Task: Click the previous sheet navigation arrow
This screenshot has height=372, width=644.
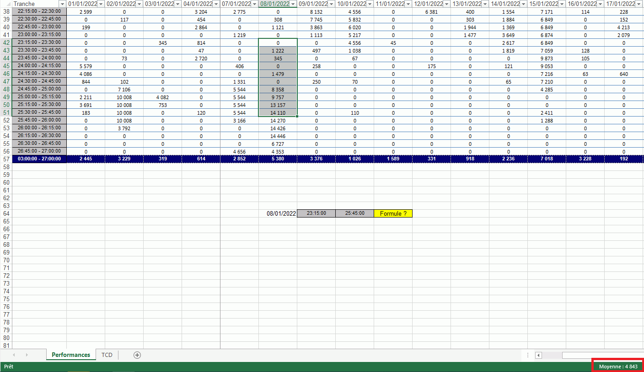Action: pos(14,355)
